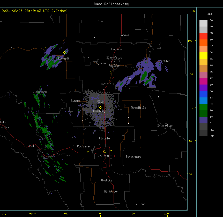Click the Vulcan town label
This screenshot has width=223, height=217.
coord(140,204)
